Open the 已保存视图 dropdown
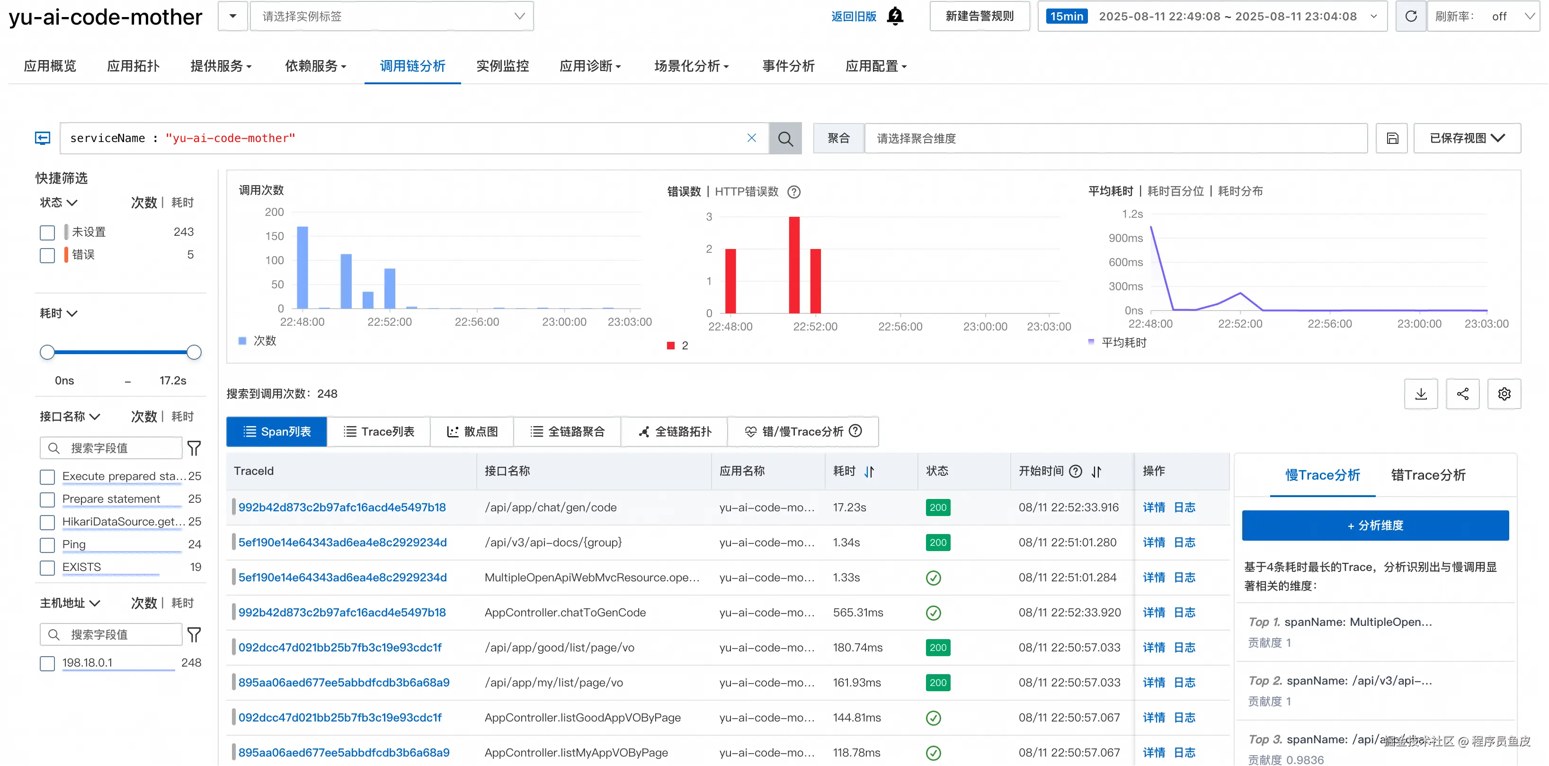The height and width of the screenshot is (766, 1549). tap(1467, 139)
